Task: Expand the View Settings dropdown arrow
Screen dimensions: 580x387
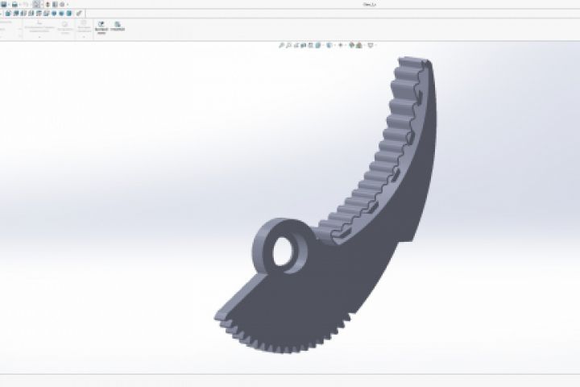Action: coord(376,45)
